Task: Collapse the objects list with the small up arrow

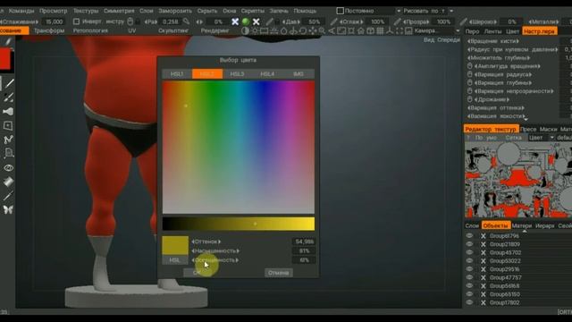Action: pyautogui.click(x=525, y=231)
